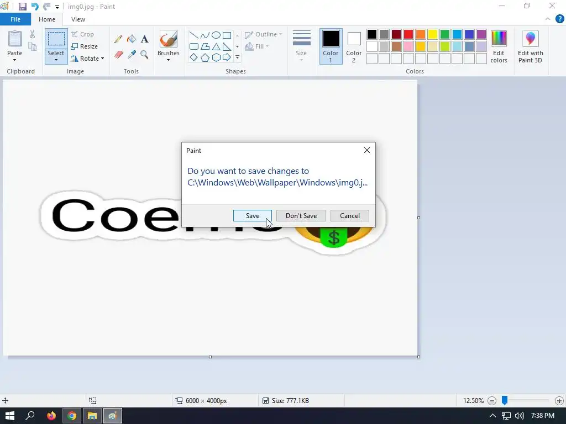Choose the Rounded rectangle shape
Image resolution: width=566 pixels, height=424 pixels.
pos(194,46)
